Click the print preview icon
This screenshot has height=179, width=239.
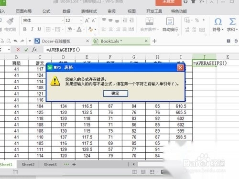tap(9, 41)
